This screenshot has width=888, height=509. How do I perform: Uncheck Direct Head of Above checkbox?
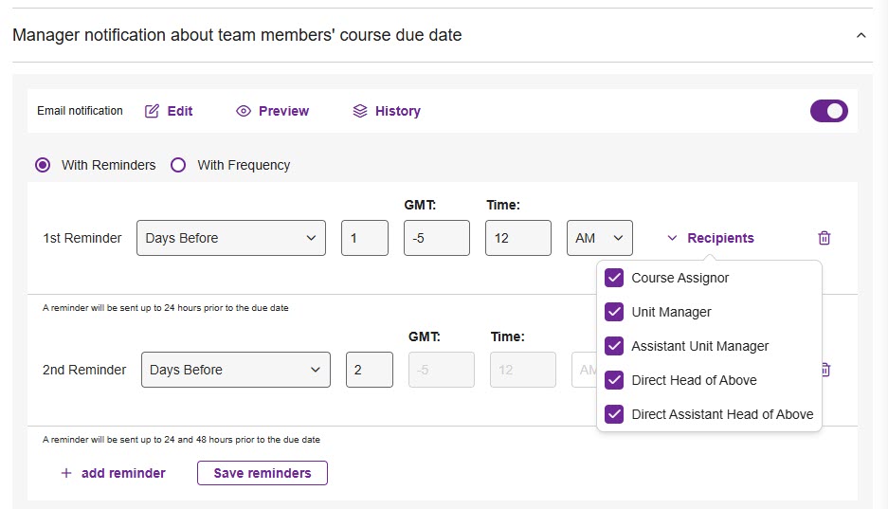(x=614, y=380)
